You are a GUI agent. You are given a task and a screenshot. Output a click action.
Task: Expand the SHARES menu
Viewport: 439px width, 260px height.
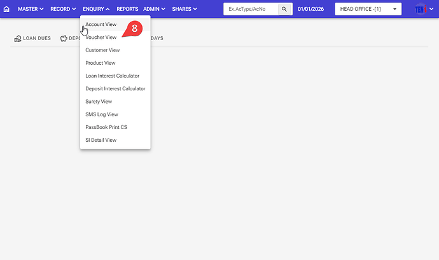coord(185,10)
